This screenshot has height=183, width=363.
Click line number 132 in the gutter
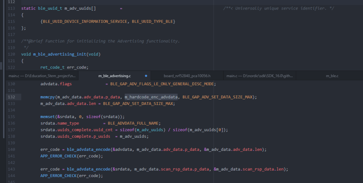click(11, 97)
